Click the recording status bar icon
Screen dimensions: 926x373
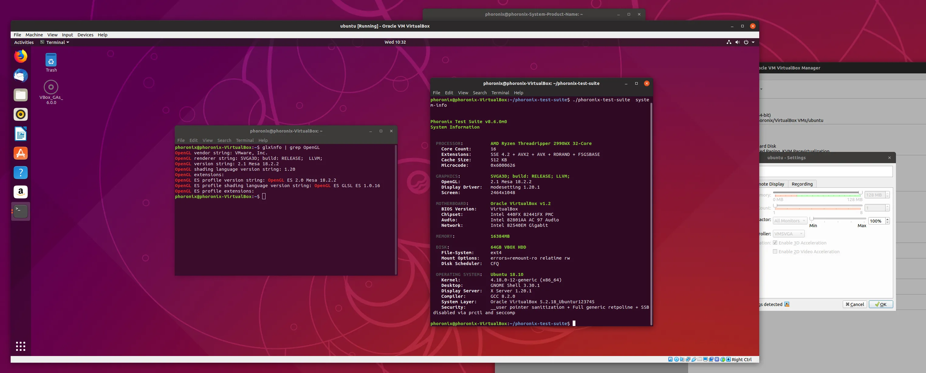[711, 359]
